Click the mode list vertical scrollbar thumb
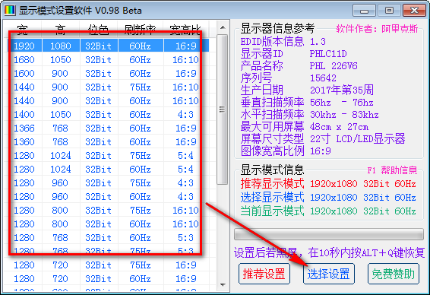 (x=223, y=109)
